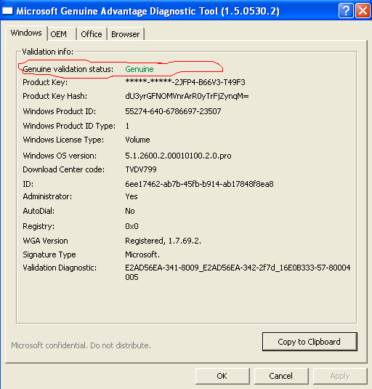Screen dimensions: 372x389
Task: Dismiss dialog with Cancel button
Action: 281,376
